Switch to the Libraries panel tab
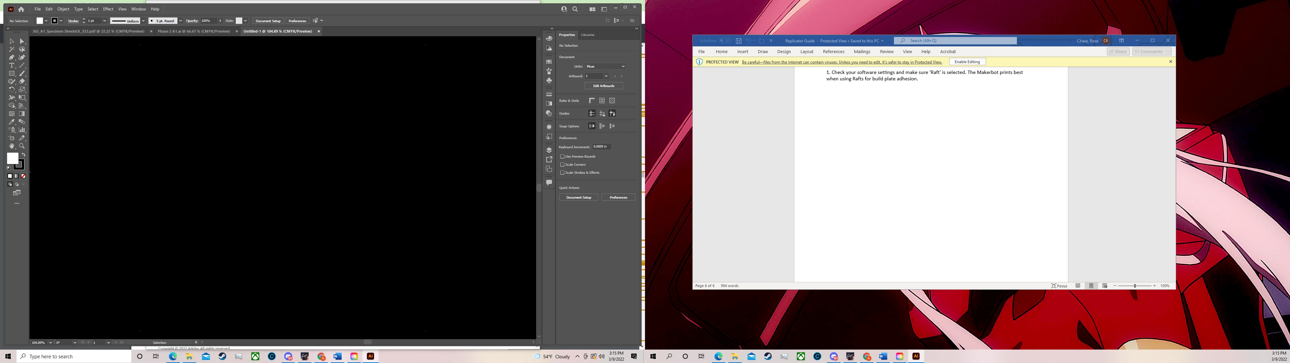This screenshot has width=1290, height=363. [588, 35]
